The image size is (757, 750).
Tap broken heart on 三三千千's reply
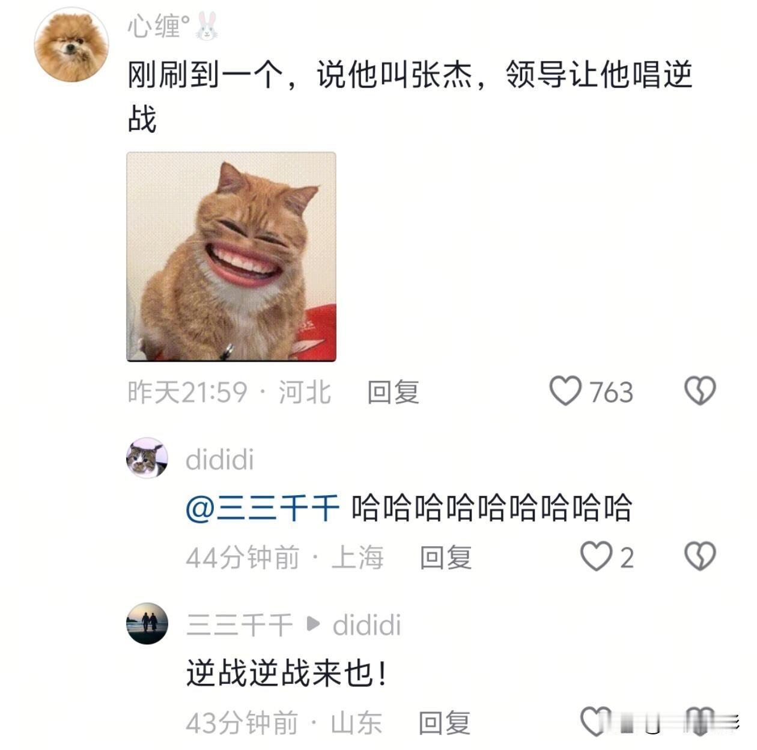pos(700,721)
